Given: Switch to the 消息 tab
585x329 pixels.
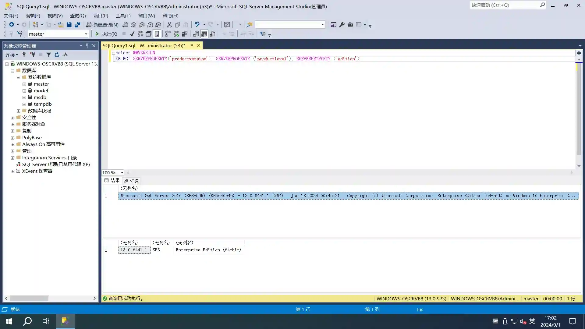Looking at the screenshot, I should pos(131,181).
